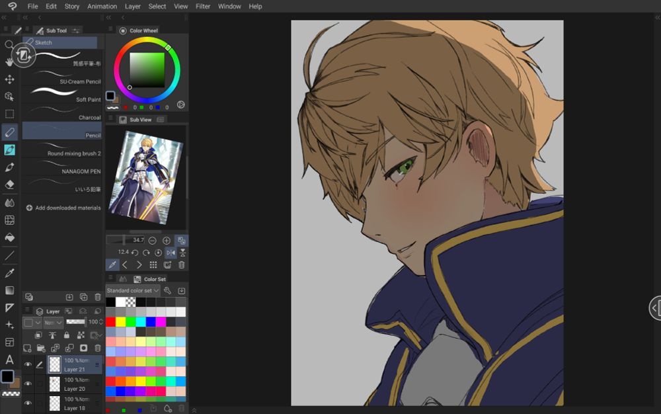
Task: Click the Sub View reference image thumbnail
Action: (146, 177)
